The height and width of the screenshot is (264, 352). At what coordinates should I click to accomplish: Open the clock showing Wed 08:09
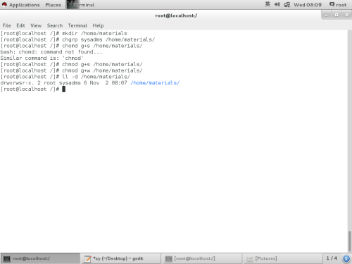pyautogui.click(x=308, y=5)
